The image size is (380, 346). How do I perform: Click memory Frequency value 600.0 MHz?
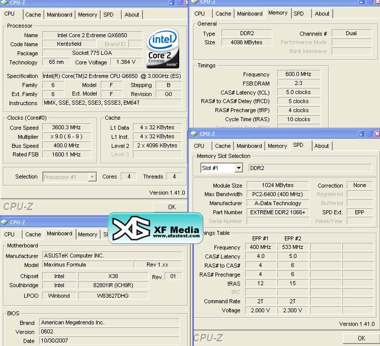click(298, 74)
